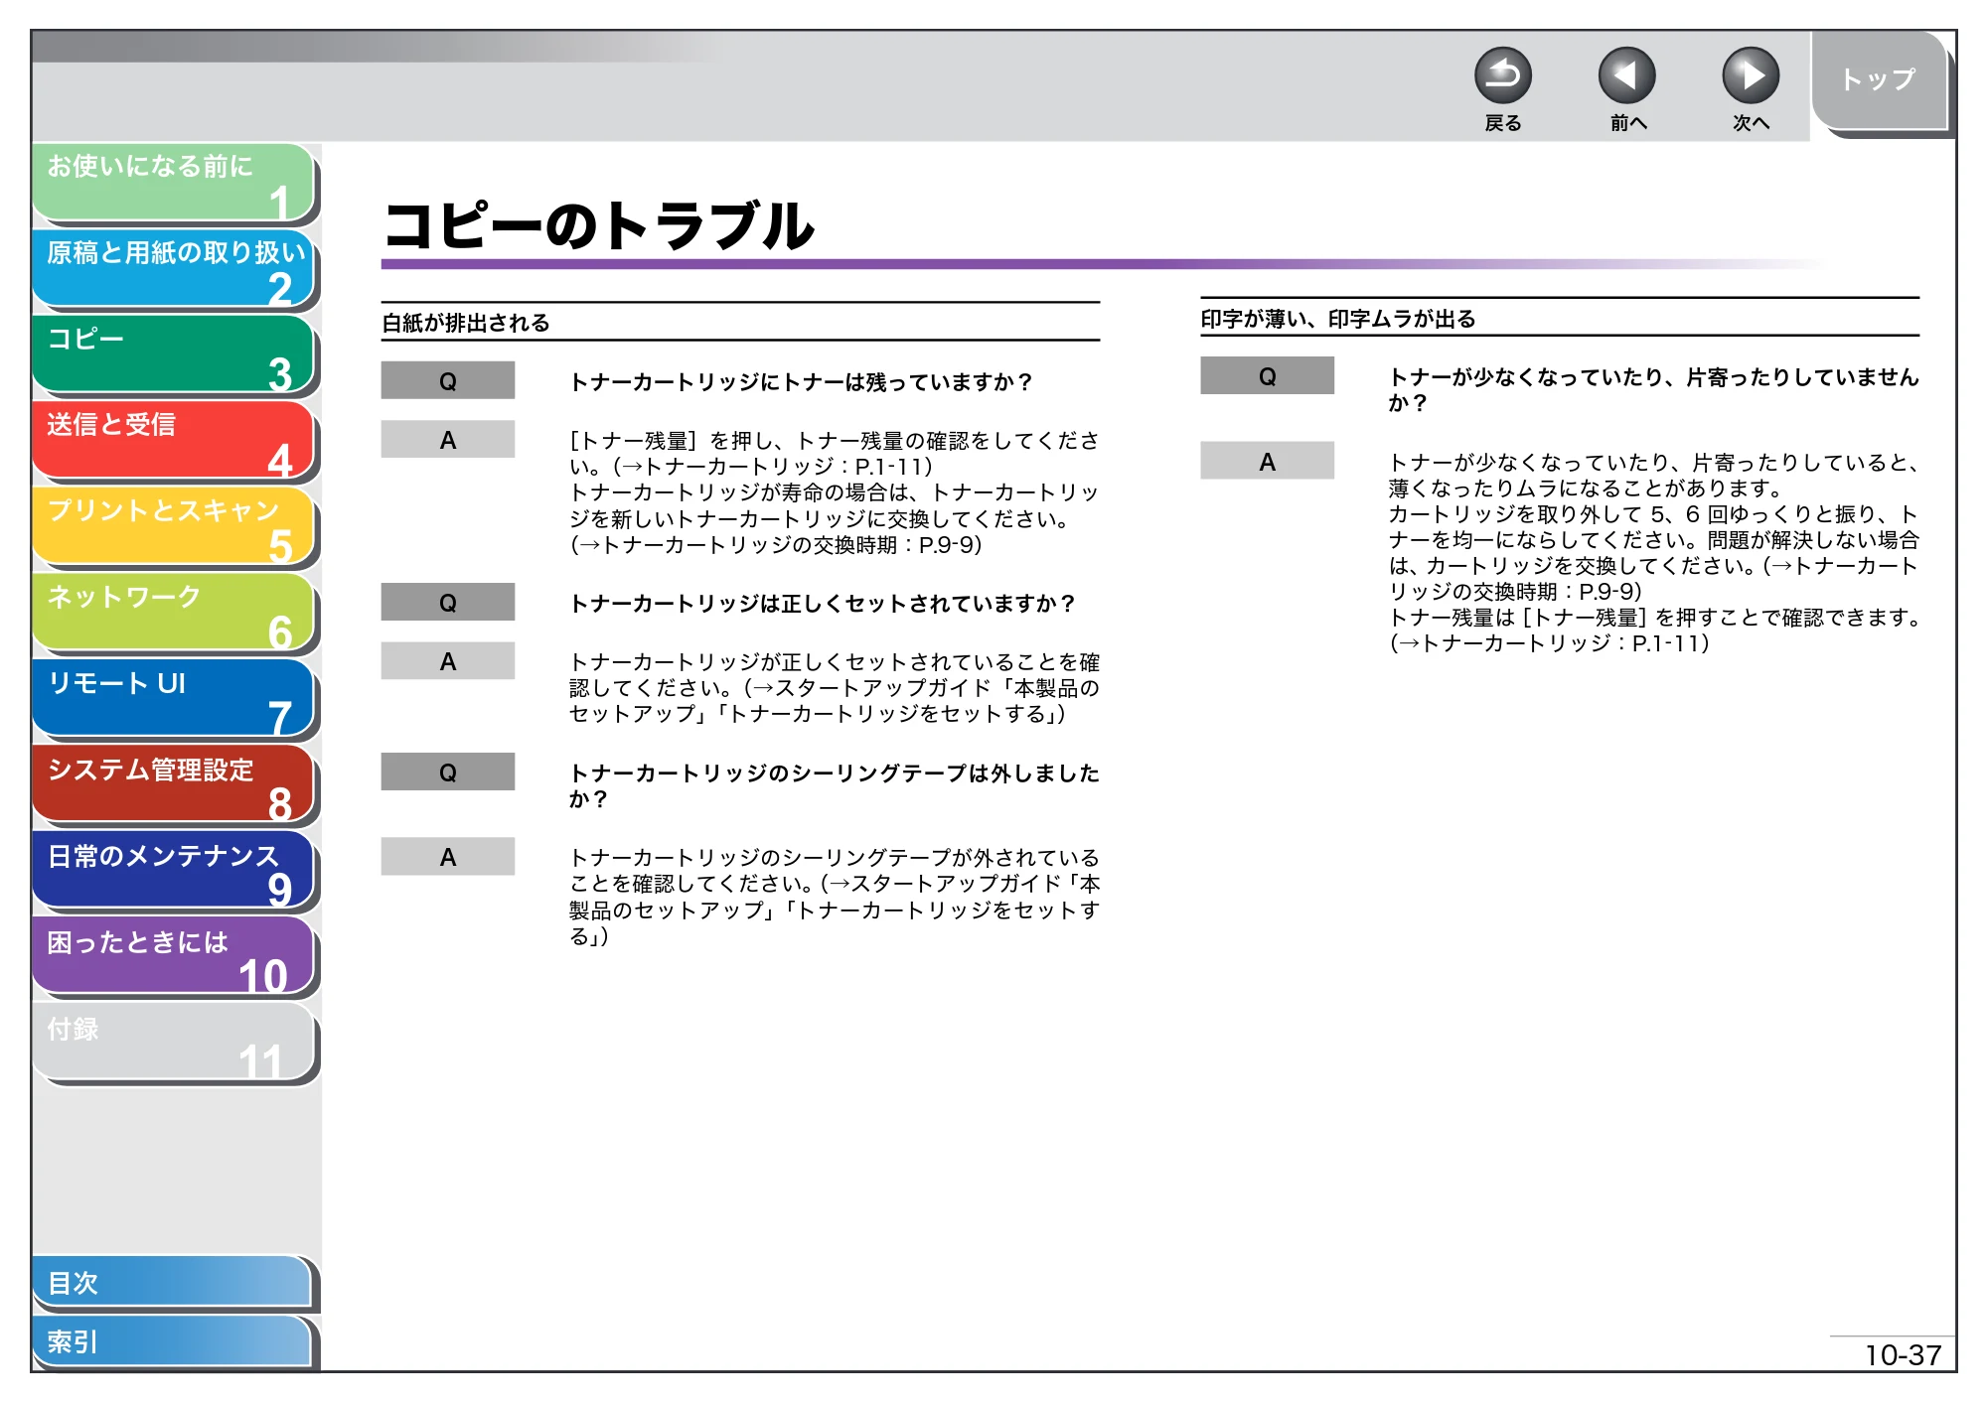
Task: Click the question about トナーが少なくなっていたり、片寄ったり
Action: pyautogui.click(x=1653, y=389)
